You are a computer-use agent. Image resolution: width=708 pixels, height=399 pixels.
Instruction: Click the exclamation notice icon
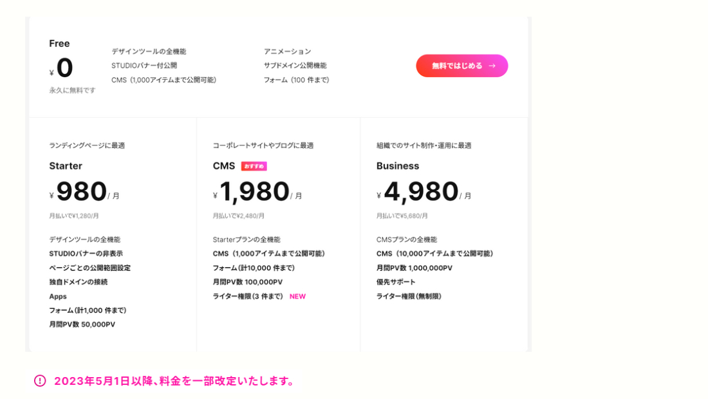40,380
